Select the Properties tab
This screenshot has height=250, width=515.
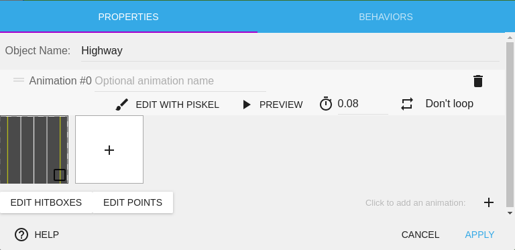[129, 17]
